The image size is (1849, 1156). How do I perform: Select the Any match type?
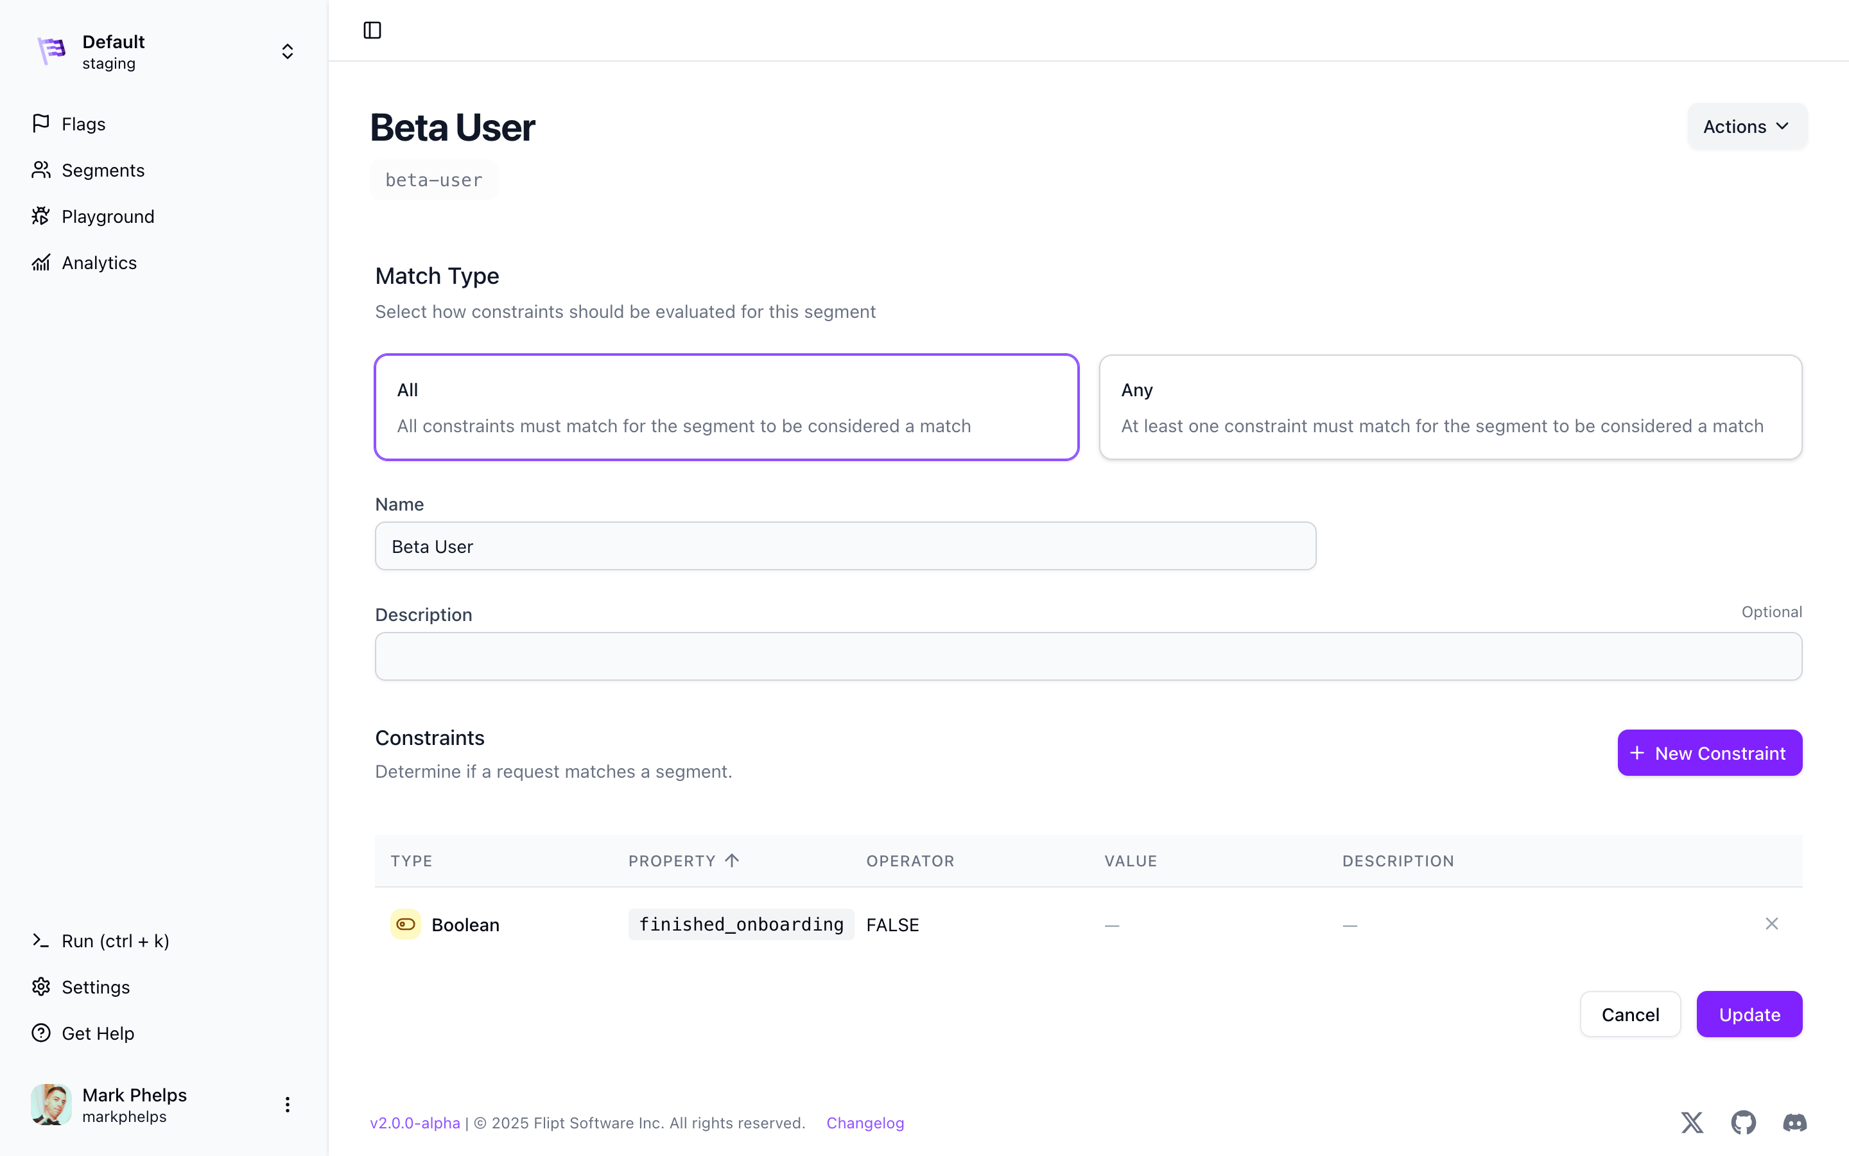(x=1450, y=407)
